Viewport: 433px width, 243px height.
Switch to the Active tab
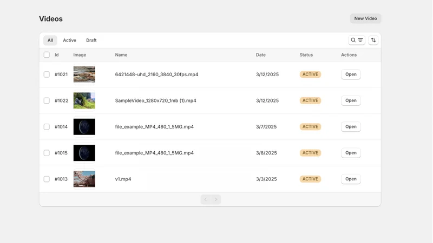click(x=70, y=40)
